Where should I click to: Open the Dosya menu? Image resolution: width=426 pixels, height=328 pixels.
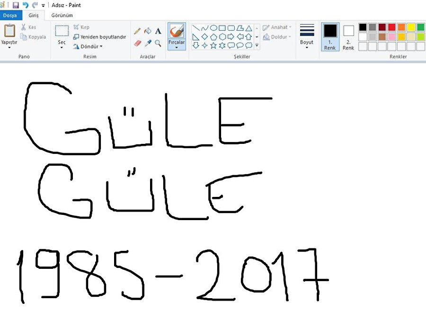coord(10,15)
